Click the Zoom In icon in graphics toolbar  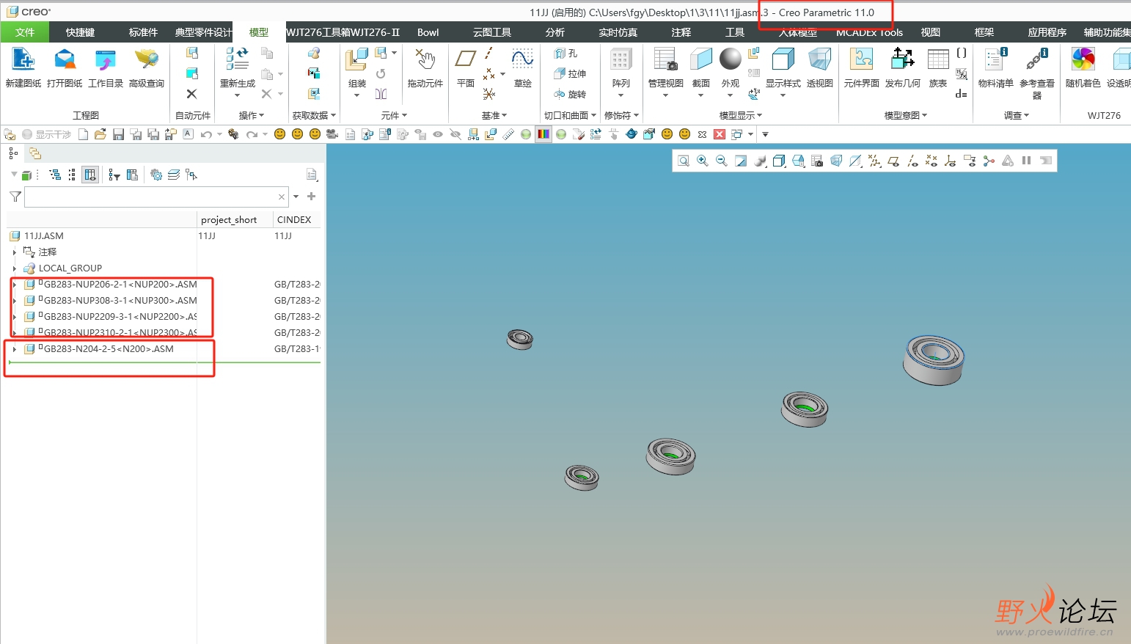coord(703,161)
